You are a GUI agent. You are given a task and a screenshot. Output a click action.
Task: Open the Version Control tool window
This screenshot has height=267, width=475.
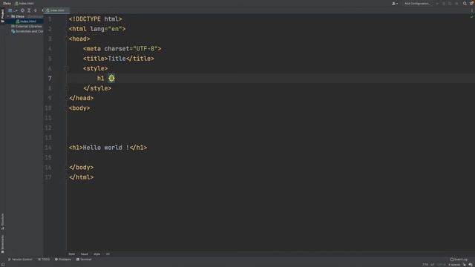[x=20, y=260]
